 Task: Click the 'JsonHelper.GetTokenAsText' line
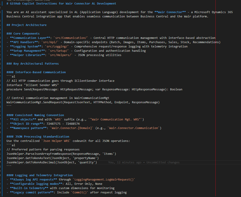pyautogui.click(x=53, y=158)
